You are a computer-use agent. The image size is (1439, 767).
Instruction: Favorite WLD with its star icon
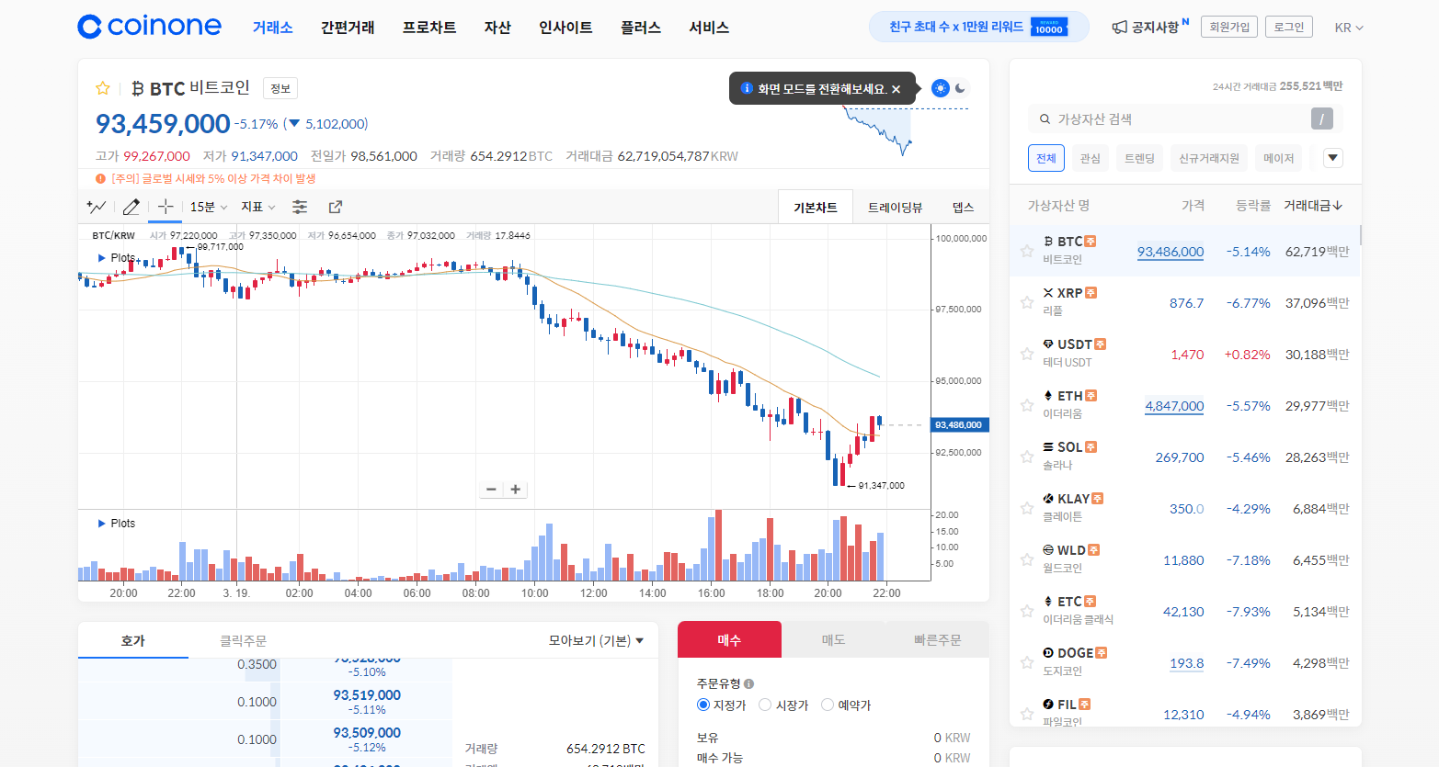[1027, 559]
